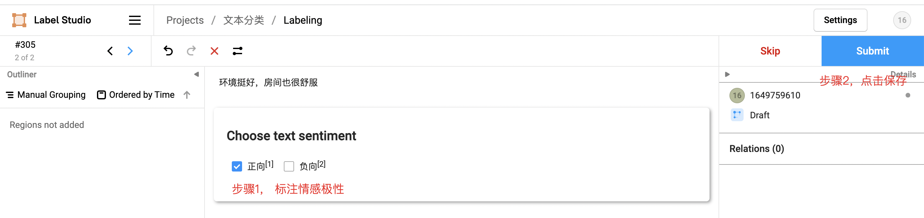Open the Manual Grouping dropdown
The image size is (924, 218).
pyautogui.click(x=46, y=95)
